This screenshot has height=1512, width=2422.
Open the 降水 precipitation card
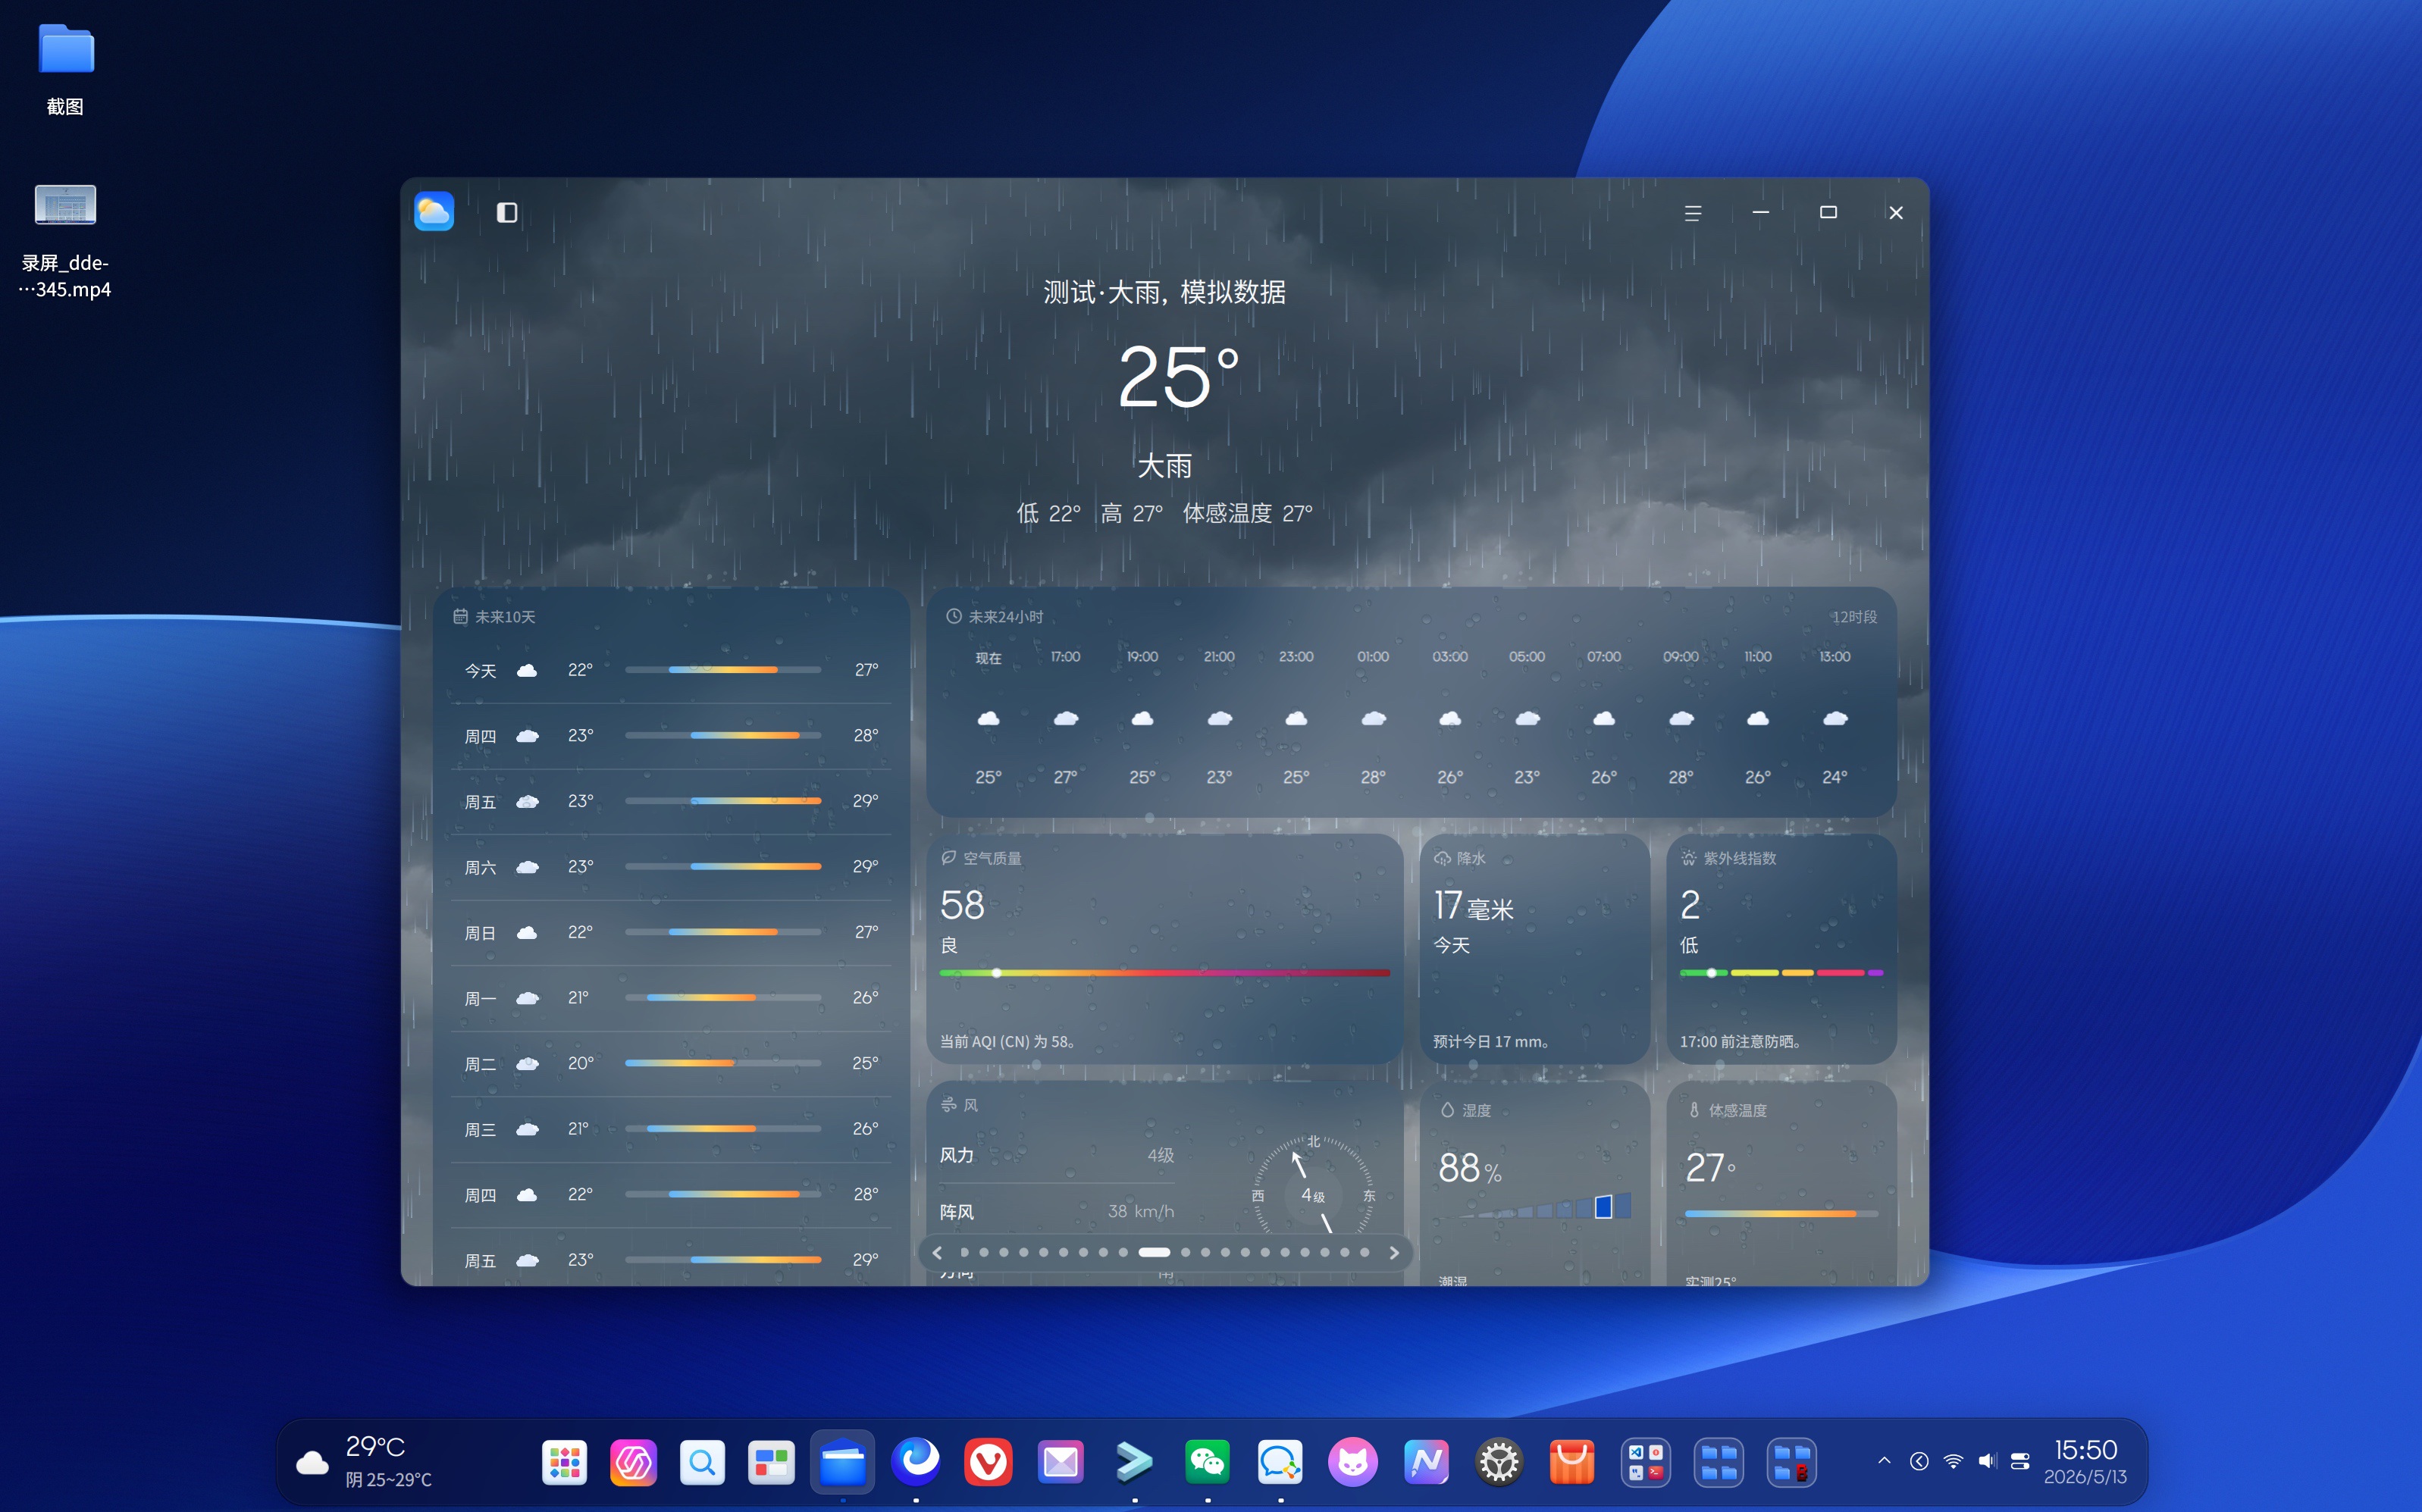pos(1534,948)
